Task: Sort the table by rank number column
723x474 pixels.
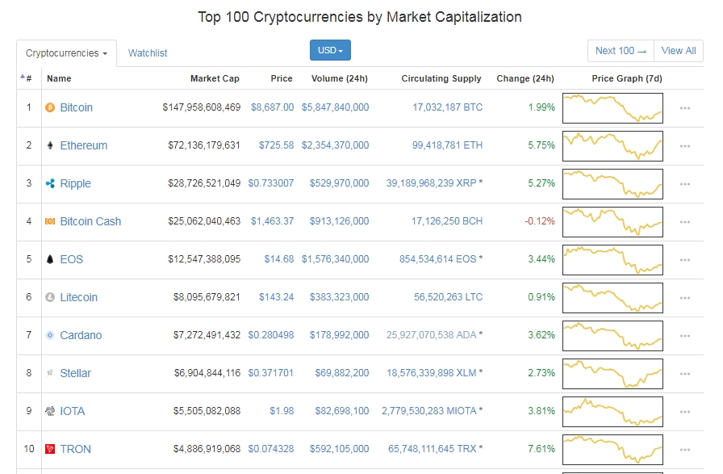Action: (27, 78)
